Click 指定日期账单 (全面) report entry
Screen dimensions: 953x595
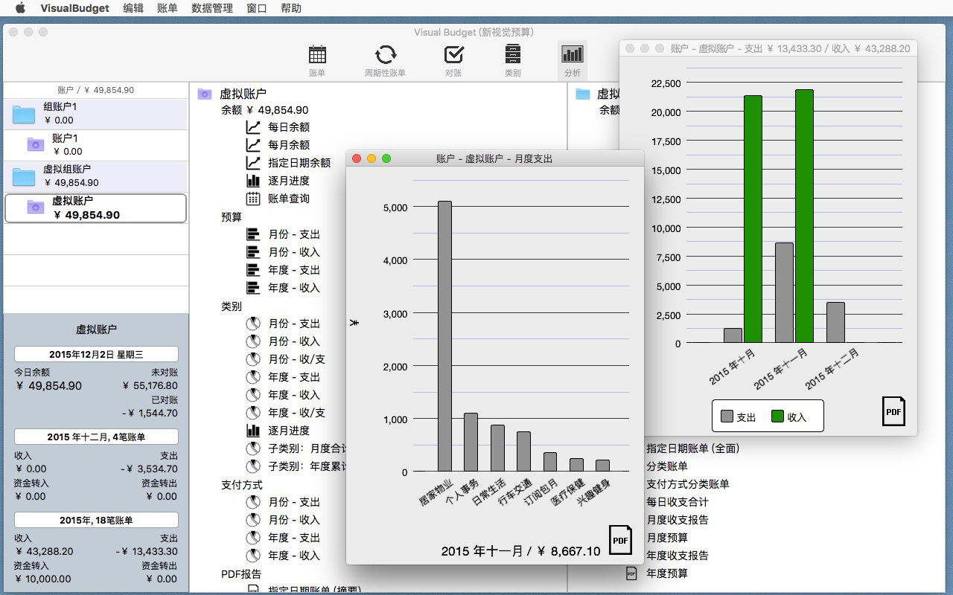[693, 448]
